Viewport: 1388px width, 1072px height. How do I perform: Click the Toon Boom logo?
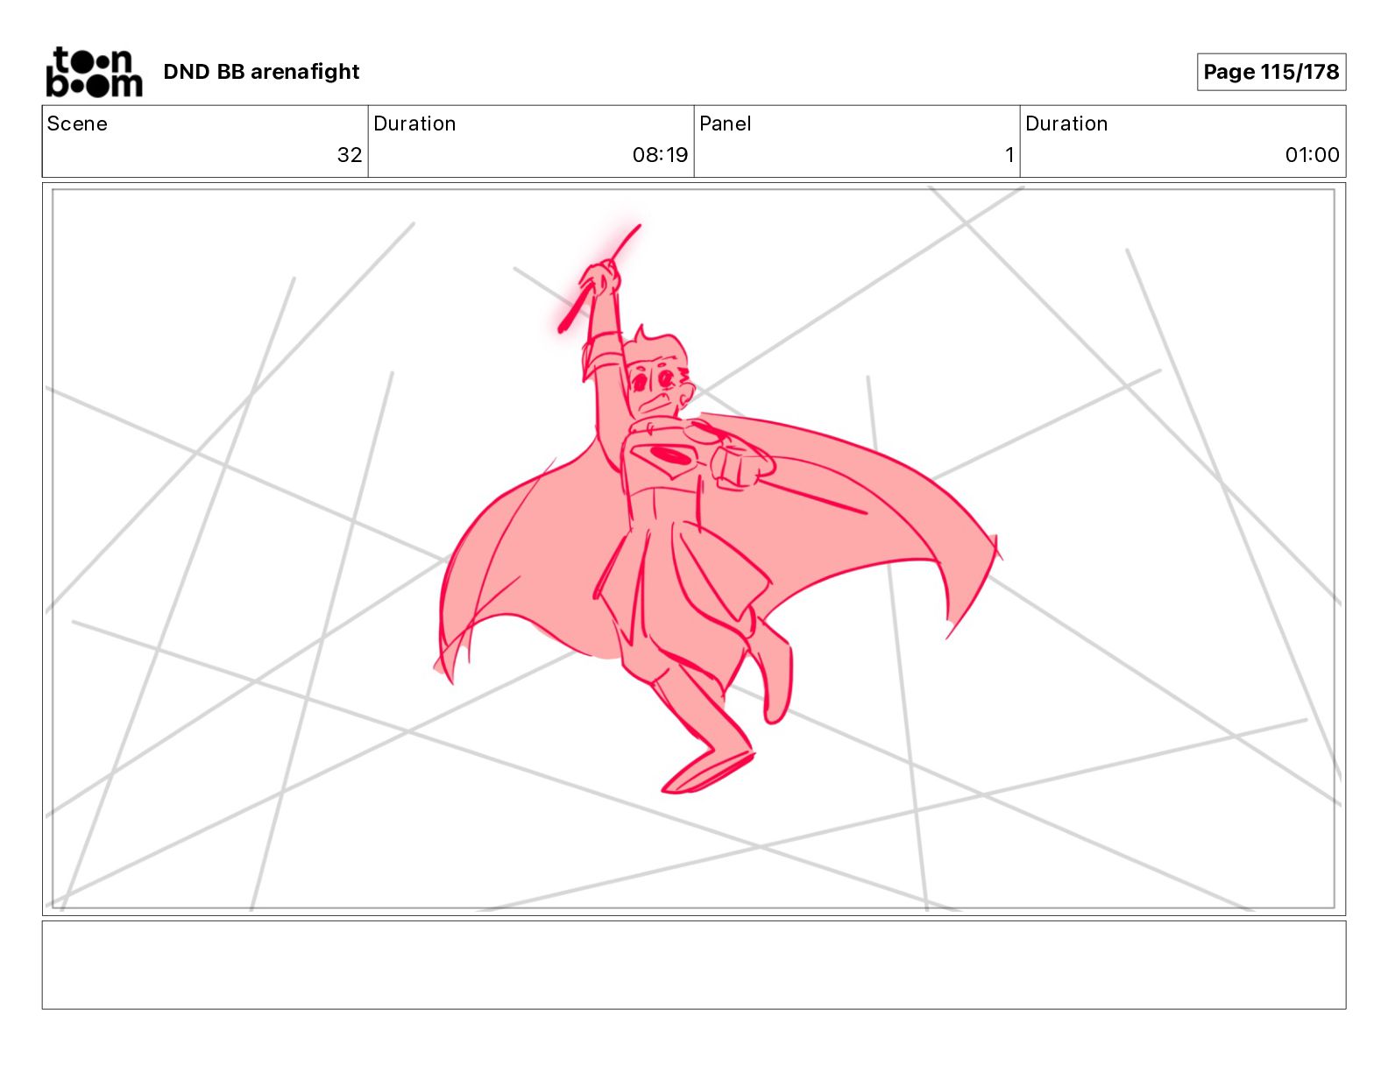[x=94, y=72]
